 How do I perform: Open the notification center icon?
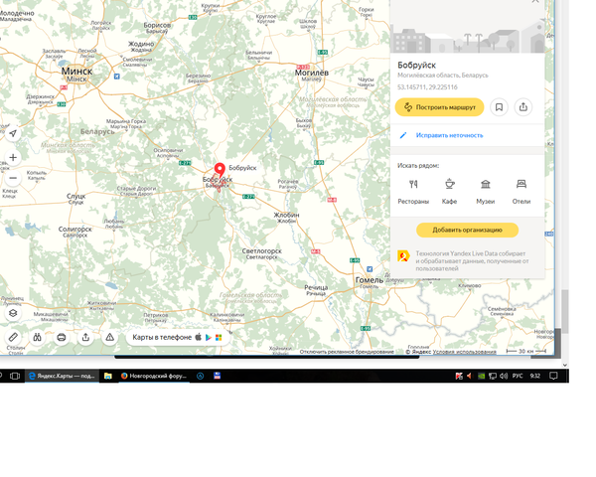coord(553,376)
